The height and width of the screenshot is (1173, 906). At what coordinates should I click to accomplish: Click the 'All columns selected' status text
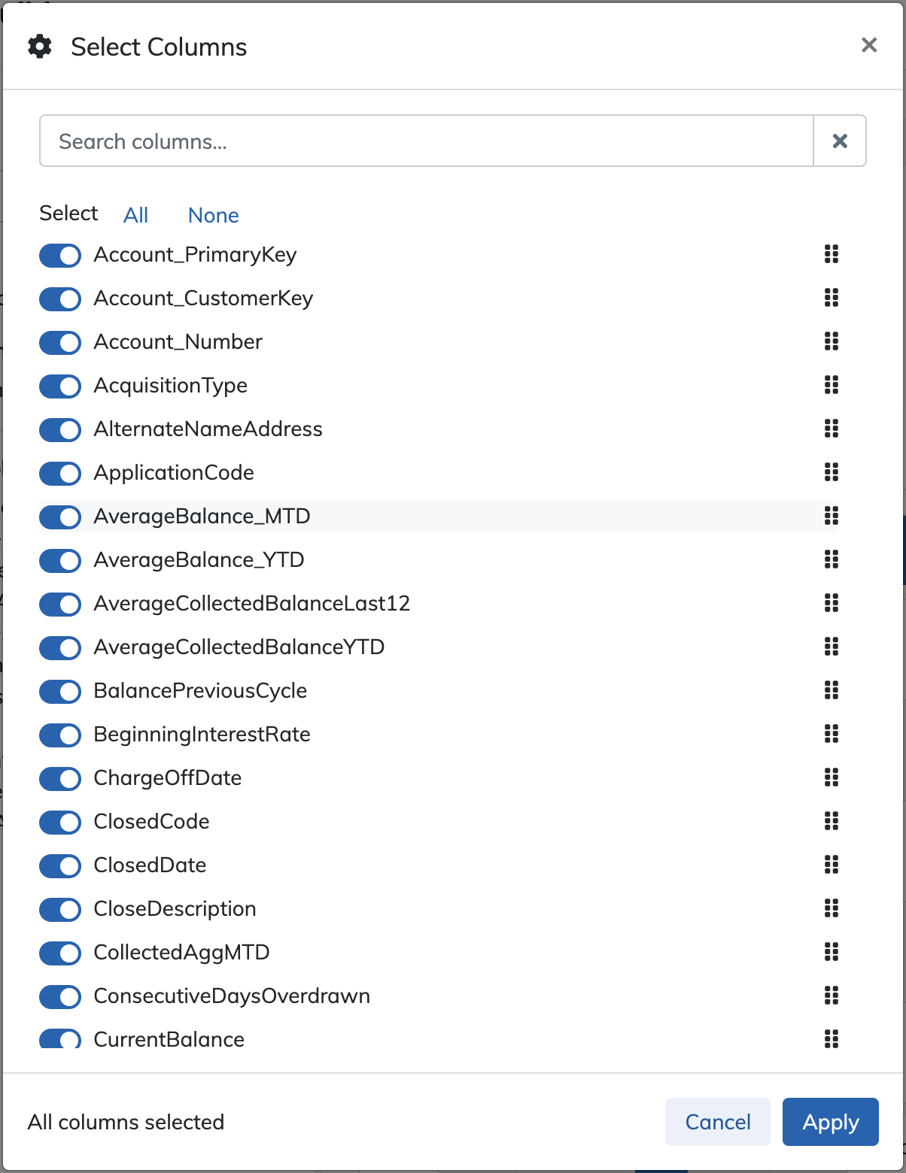click(126, 1122)
